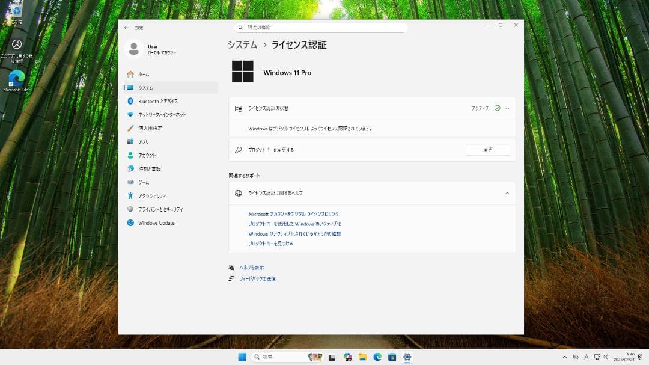Click the フィードバックの送信 link

(257, 278)
